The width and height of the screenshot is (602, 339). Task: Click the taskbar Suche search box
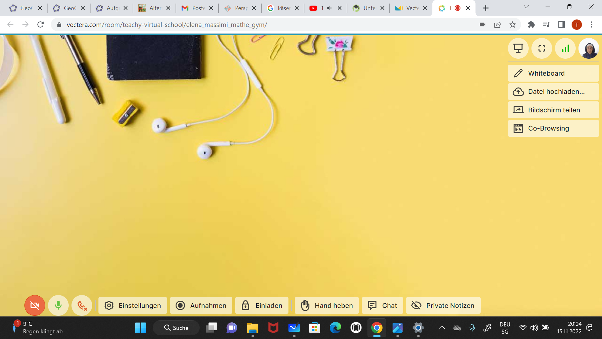pos(176,328)
